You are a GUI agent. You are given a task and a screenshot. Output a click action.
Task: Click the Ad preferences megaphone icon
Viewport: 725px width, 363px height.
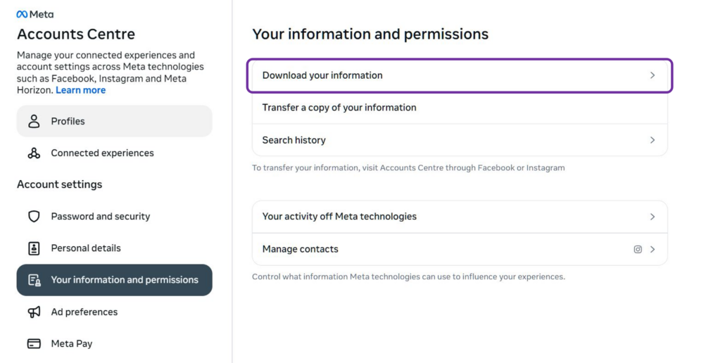click(x=34, y=312)
